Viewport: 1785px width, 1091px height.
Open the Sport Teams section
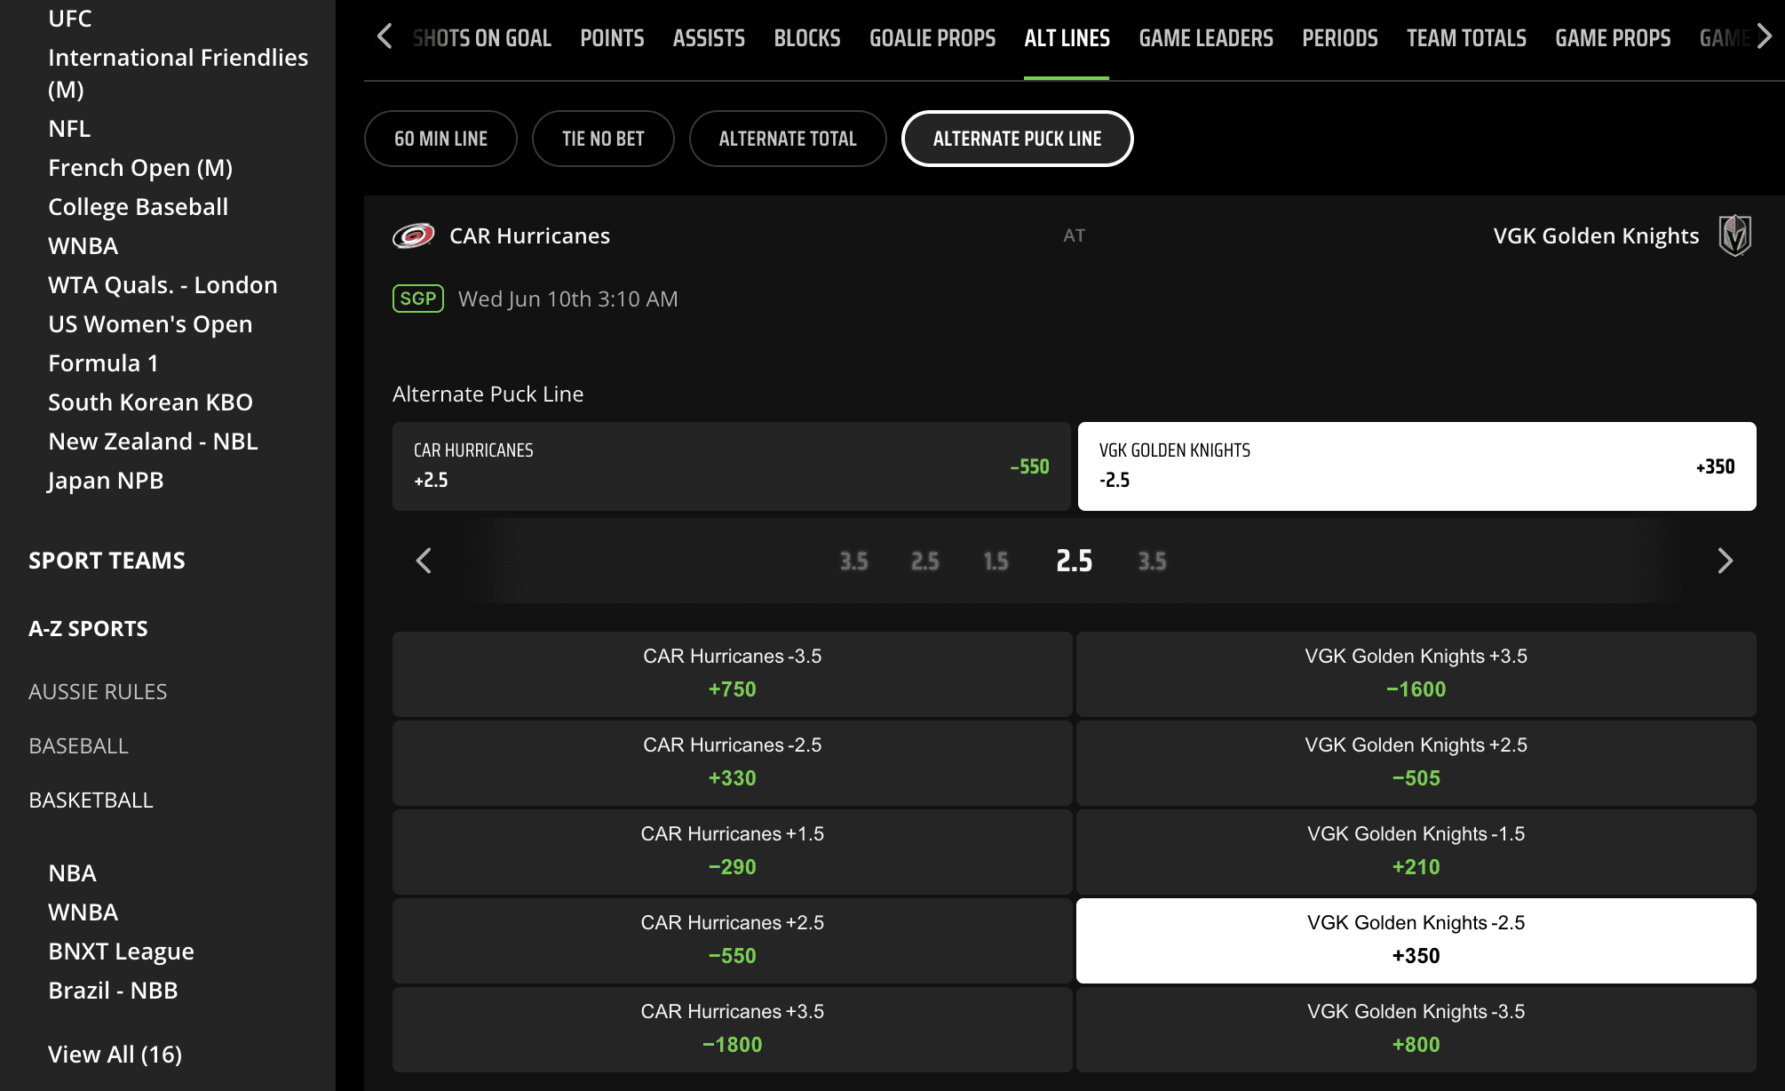[107, 561]
